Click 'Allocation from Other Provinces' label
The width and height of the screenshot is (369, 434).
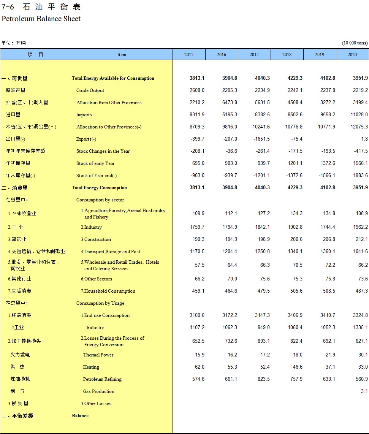(109, 103)
